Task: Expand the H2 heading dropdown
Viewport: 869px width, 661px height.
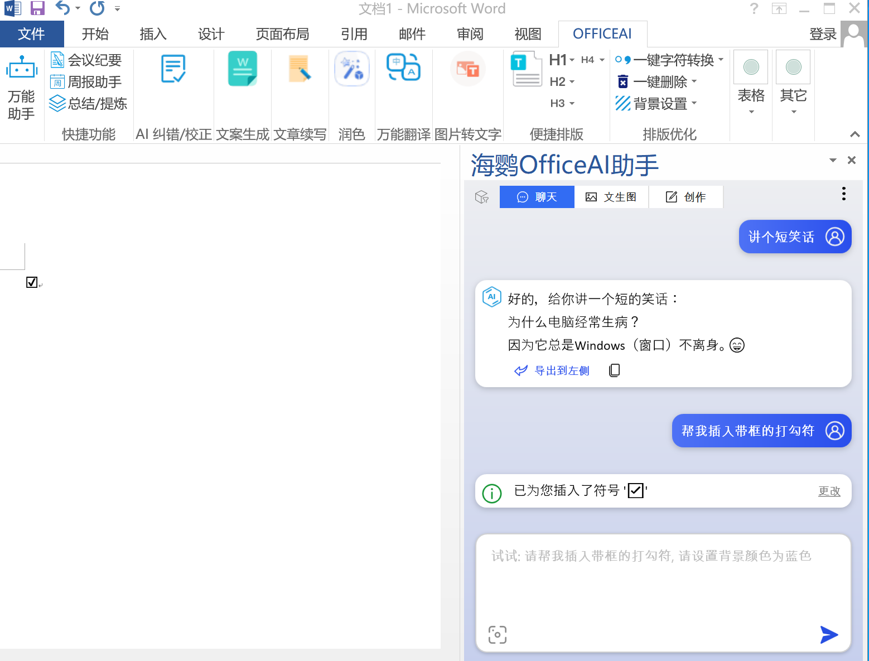Action: click(572, 82)
